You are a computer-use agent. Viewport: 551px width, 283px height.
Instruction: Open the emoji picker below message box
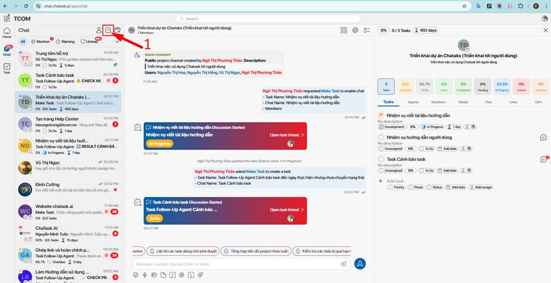(135, 275)
